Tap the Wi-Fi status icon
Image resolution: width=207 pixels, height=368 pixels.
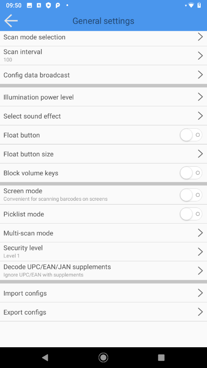[191, 5]
